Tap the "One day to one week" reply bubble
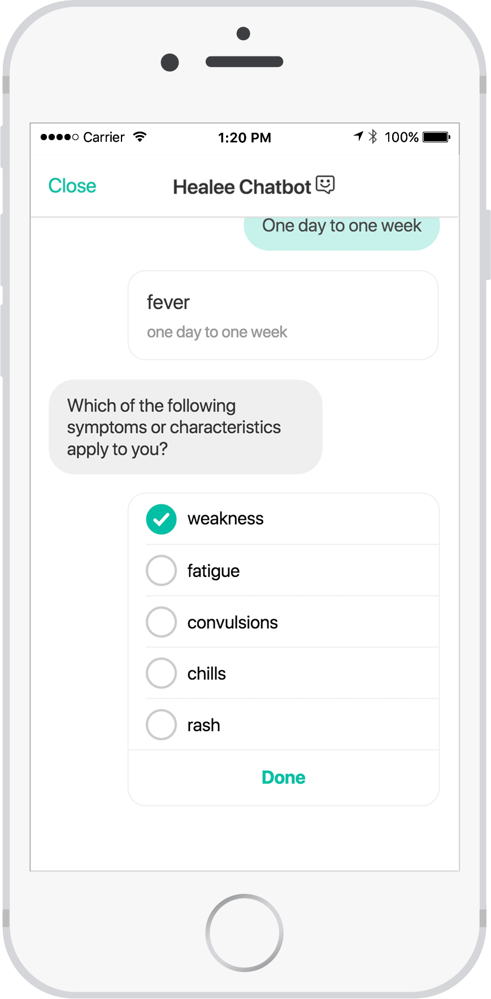This screenshot has width=491, height=999. point(341,229)
